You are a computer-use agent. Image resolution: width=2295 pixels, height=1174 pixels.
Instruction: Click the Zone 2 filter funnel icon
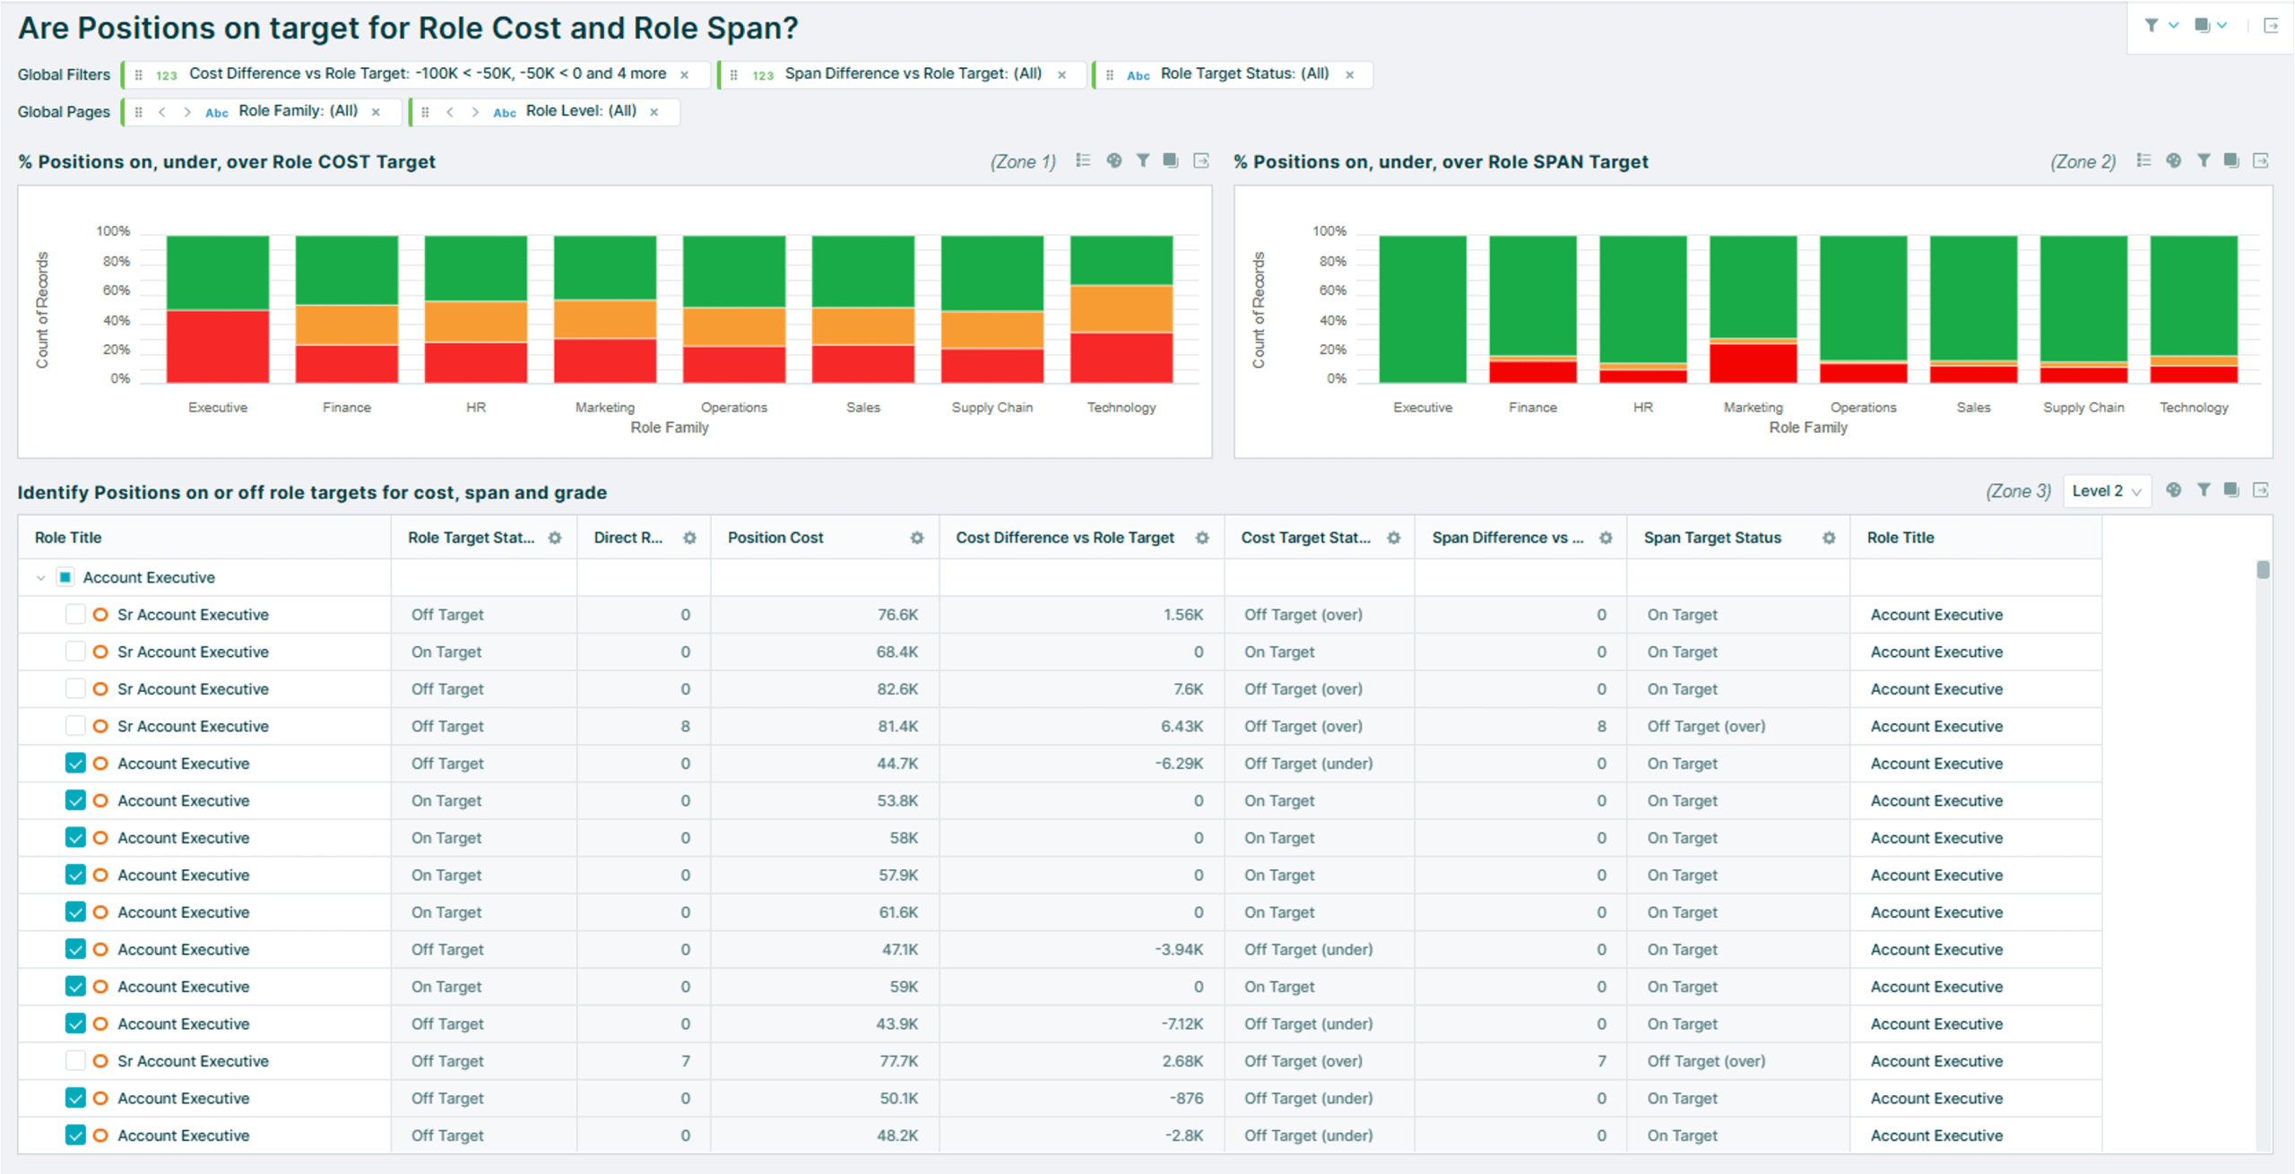(2204, 160)
